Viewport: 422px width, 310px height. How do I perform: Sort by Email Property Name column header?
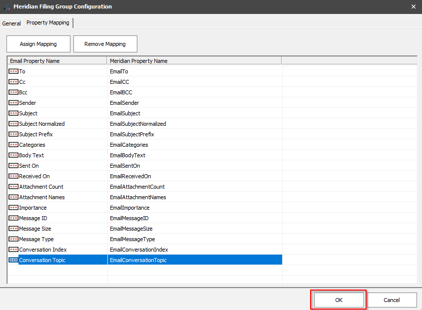point(57,61)
